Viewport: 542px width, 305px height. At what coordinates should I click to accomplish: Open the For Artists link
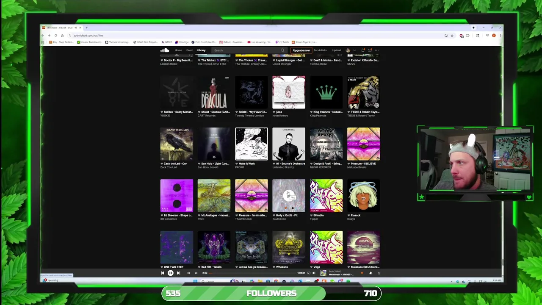click(x=320, y=50)
